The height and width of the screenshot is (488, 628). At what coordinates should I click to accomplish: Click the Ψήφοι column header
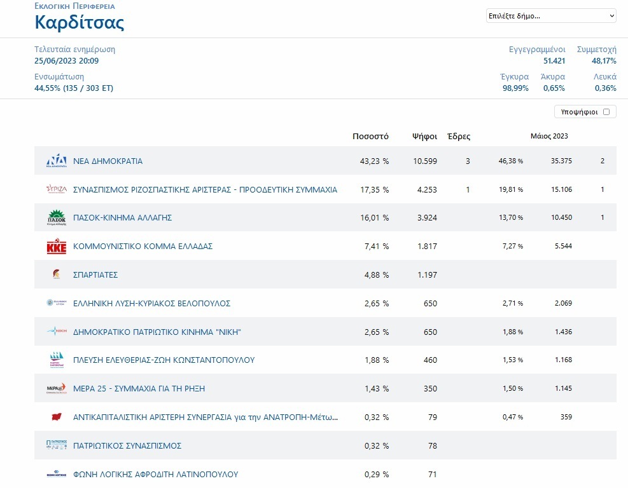(x=424, y=137)
